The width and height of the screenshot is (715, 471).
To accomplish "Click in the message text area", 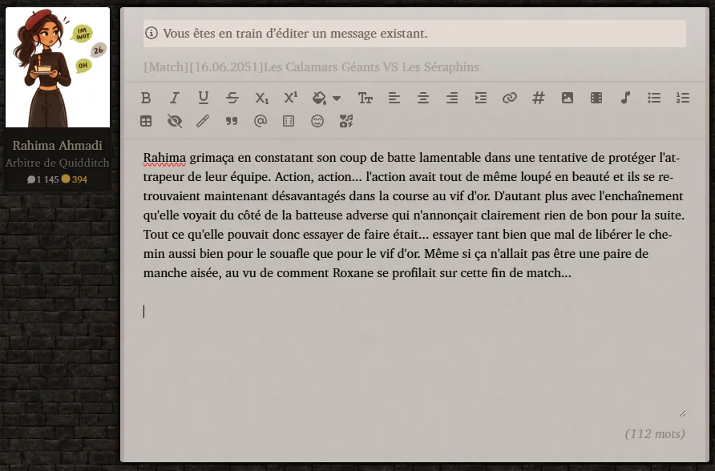I will [414, 283].
